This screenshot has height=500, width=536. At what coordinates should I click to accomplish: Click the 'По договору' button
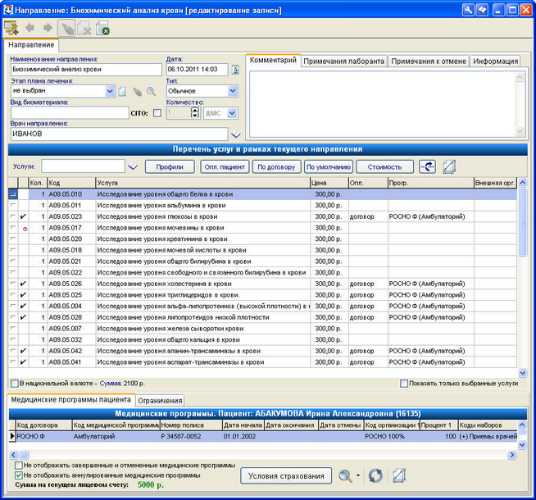[x=276, y=166]
